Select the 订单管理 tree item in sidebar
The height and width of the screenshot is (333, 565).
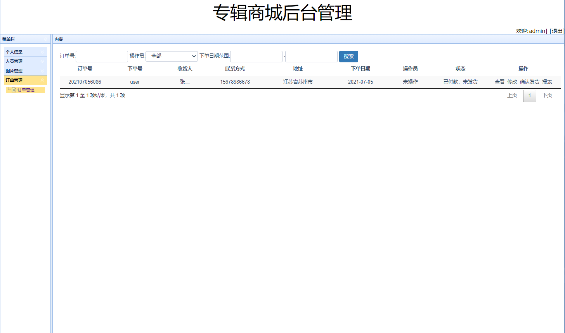pos(25,89)
